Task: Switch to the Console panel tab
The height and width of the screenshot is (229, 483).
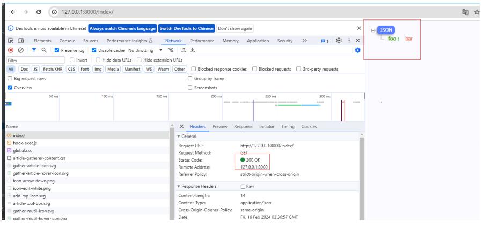Action: point(67,40)
